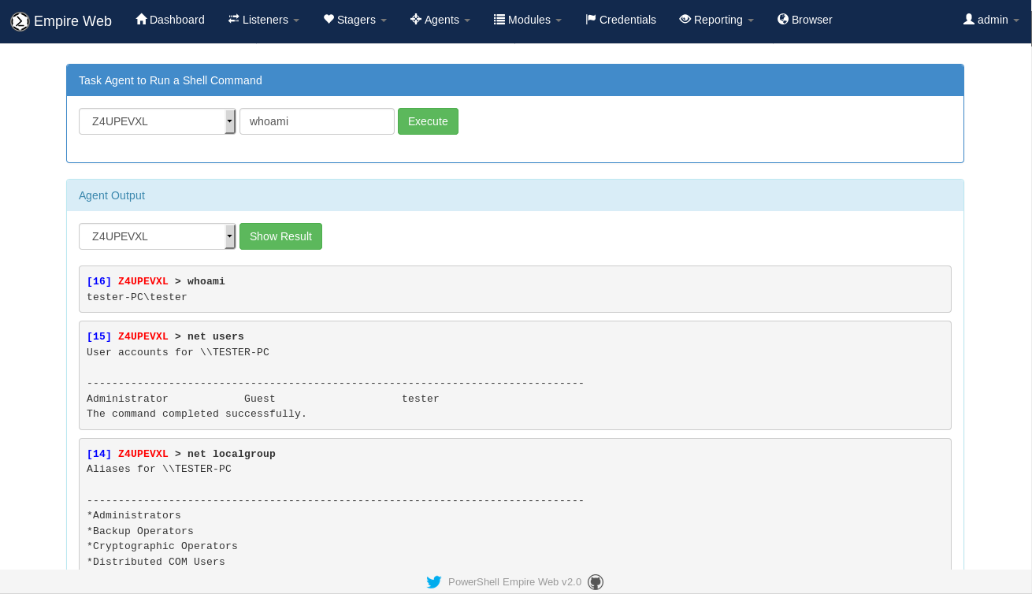The width and height of the screenshot is (1032, 594).
Task: Click the Credentials flag icon
Action: [590, 19]
